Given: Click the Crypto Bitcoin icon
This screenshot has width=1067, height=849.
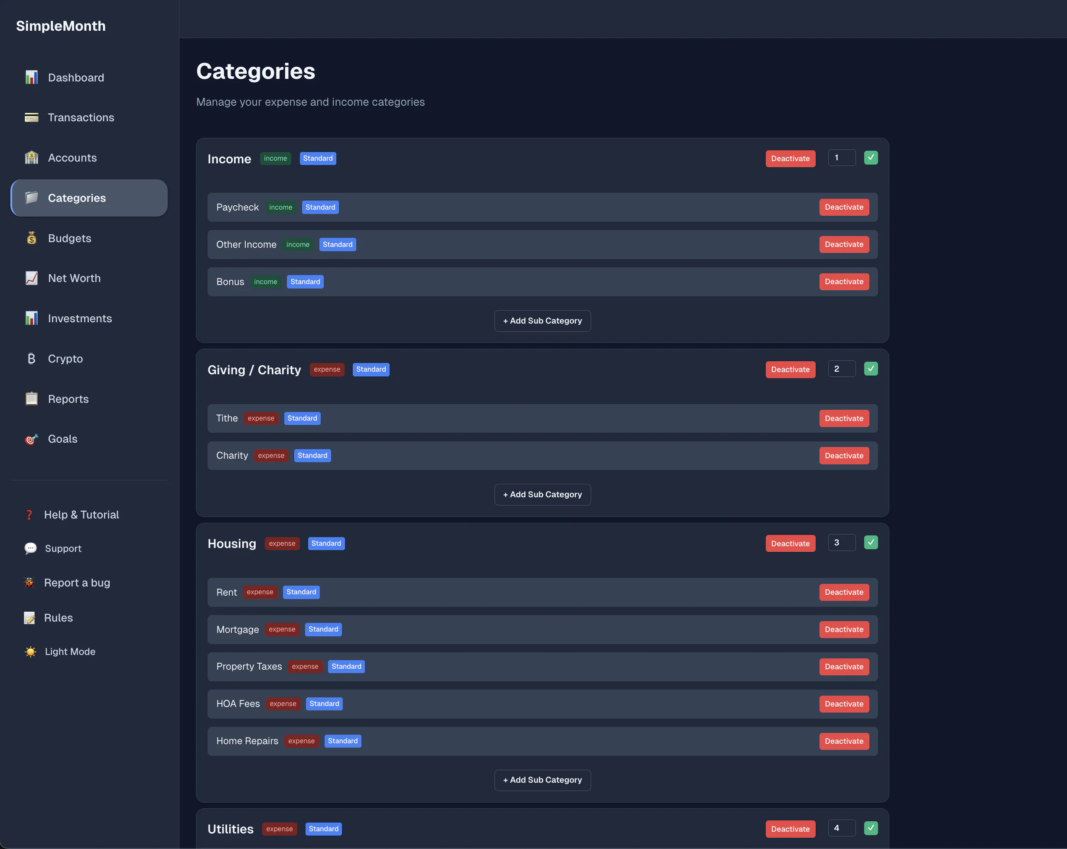Looking at the screenshot, I should click(x=31, y=358).
